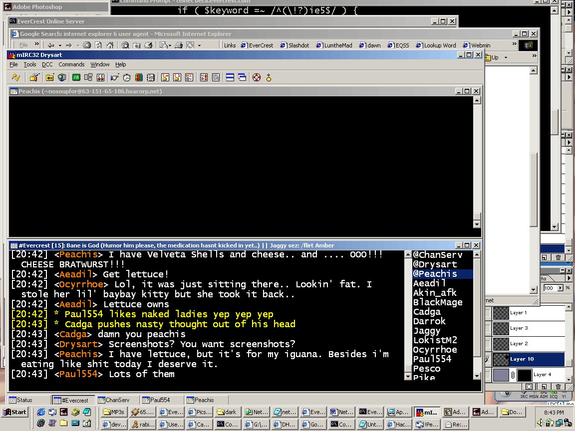Open the Slashdot link in IE Links bar
Screen dimensions: 575x431
(295, 45)
